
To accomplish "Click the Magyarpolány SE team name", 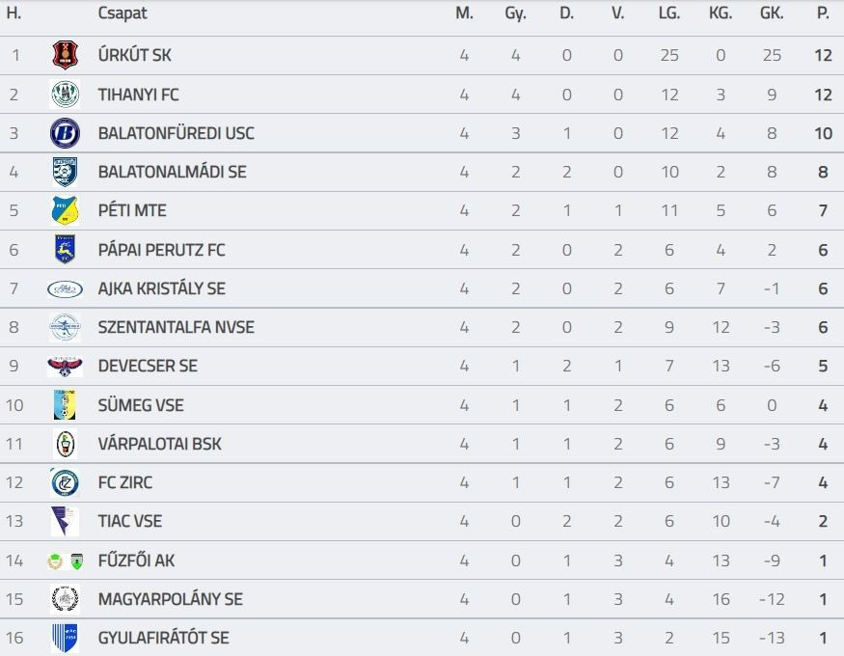I will (x=170, y=599).
